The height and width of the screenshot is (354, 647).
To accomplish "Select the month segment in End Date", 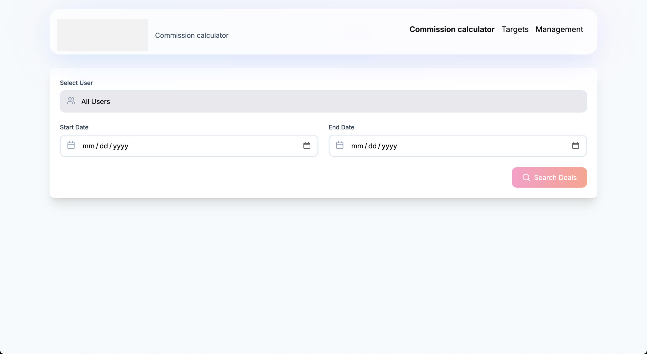I will click(x=357, y=146).
